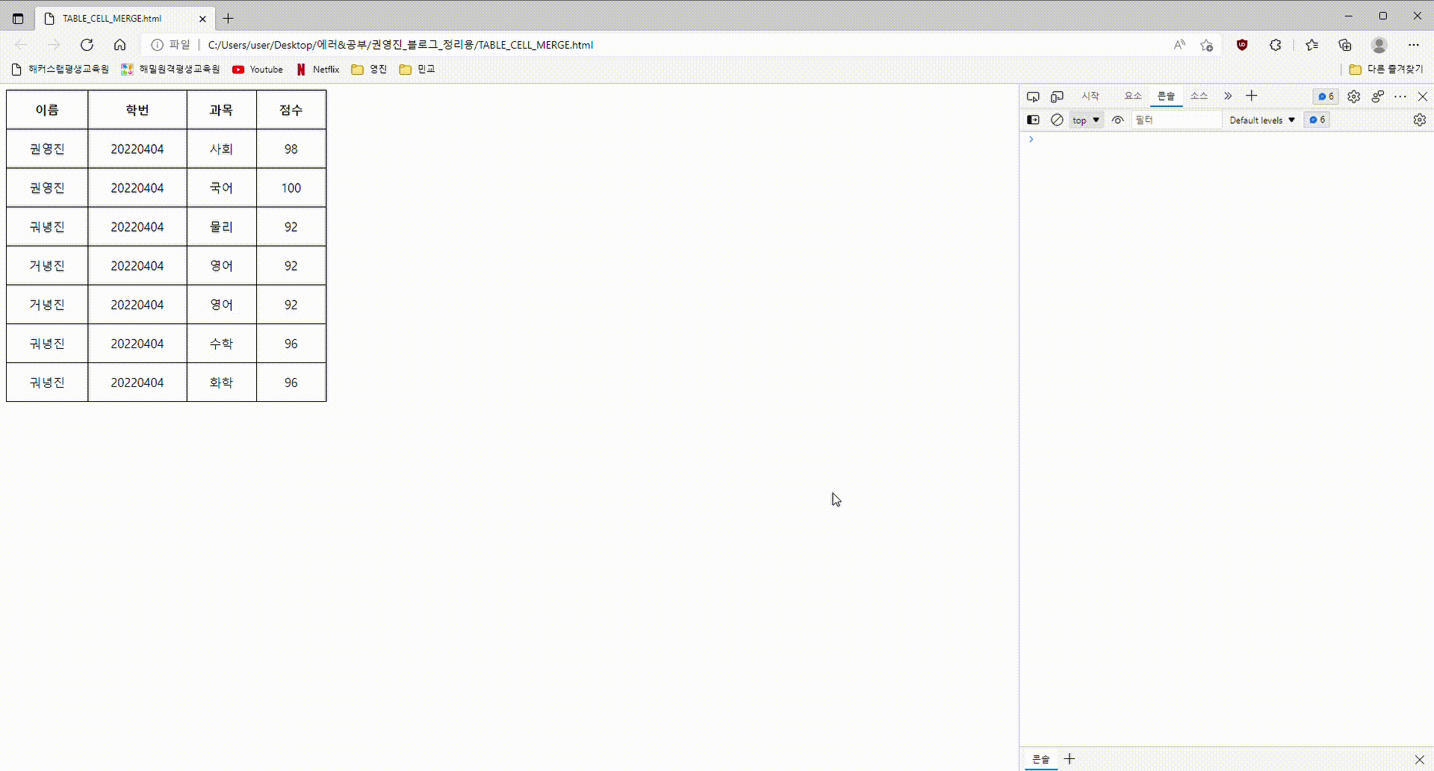Select the 콘솔 drawer tab at bottom
This screenshot has height=771, width=1434.
[1041, 759]
